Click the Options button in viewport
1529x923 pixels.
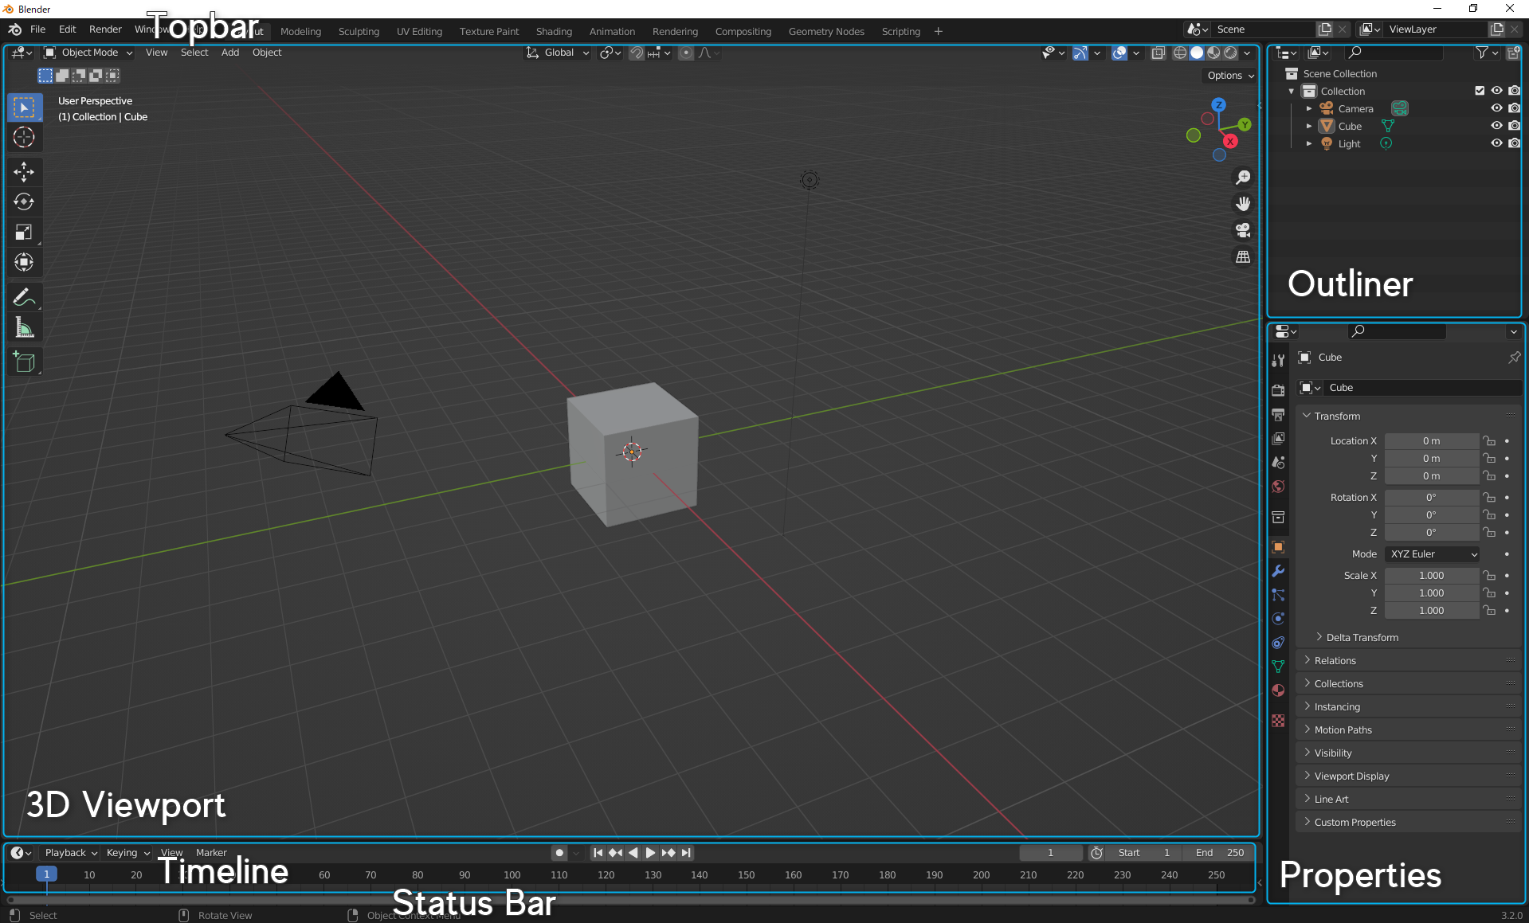pos(1229,76)
